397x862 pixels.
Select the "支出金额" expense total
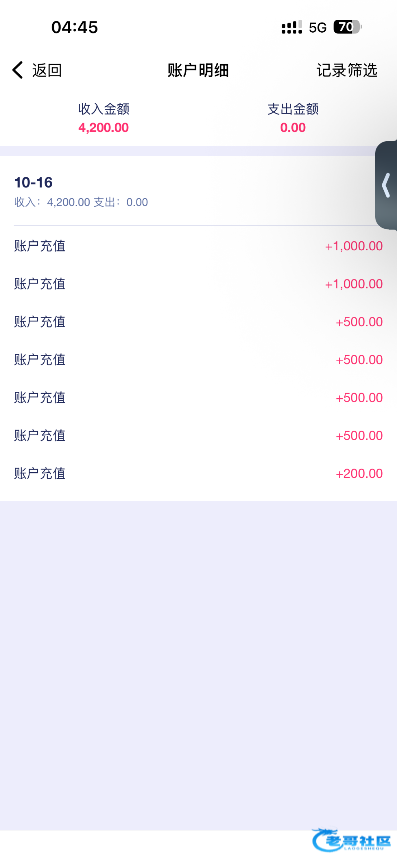coord(293,119)
